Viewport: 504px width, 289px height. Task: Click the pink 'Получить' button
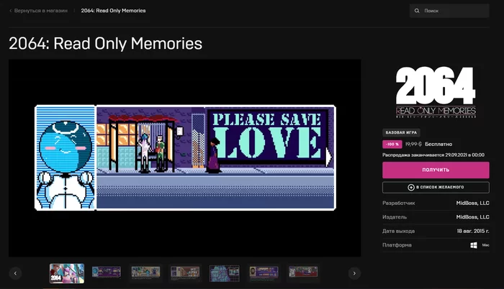point(436,170)
